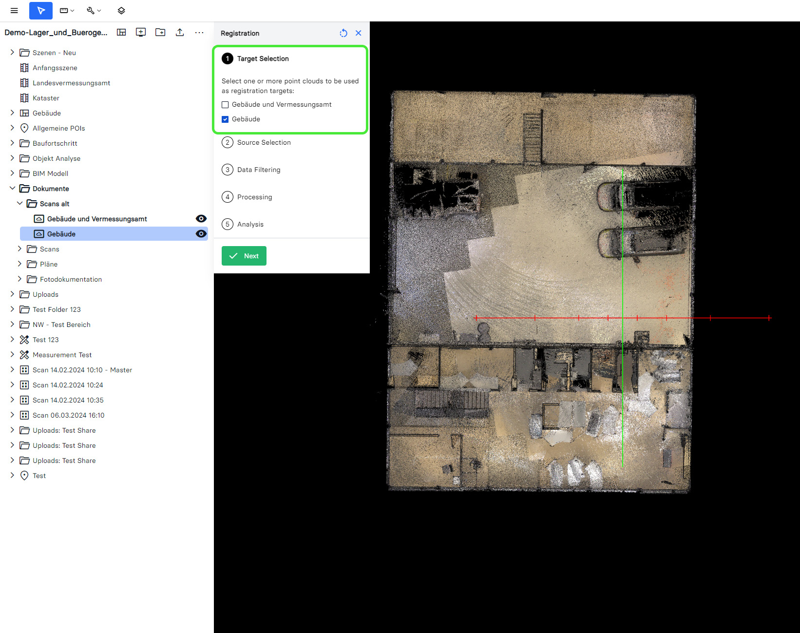Click the add scene icon

(141, 32)
